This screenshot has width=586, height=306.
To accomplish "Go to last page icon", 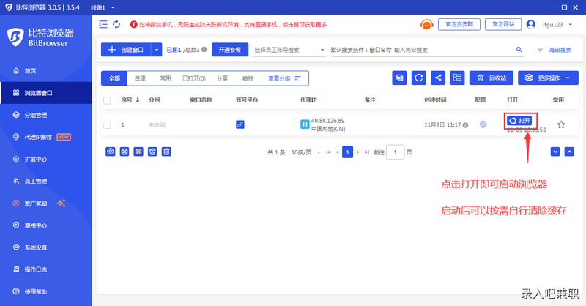I will pyautogui.click(x=367, y=152).
